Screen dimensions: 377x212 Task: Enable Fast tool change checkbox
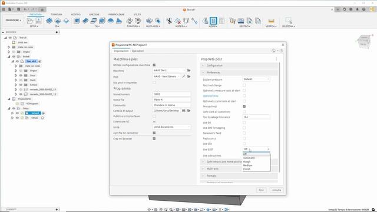click(x=244, y=85)
